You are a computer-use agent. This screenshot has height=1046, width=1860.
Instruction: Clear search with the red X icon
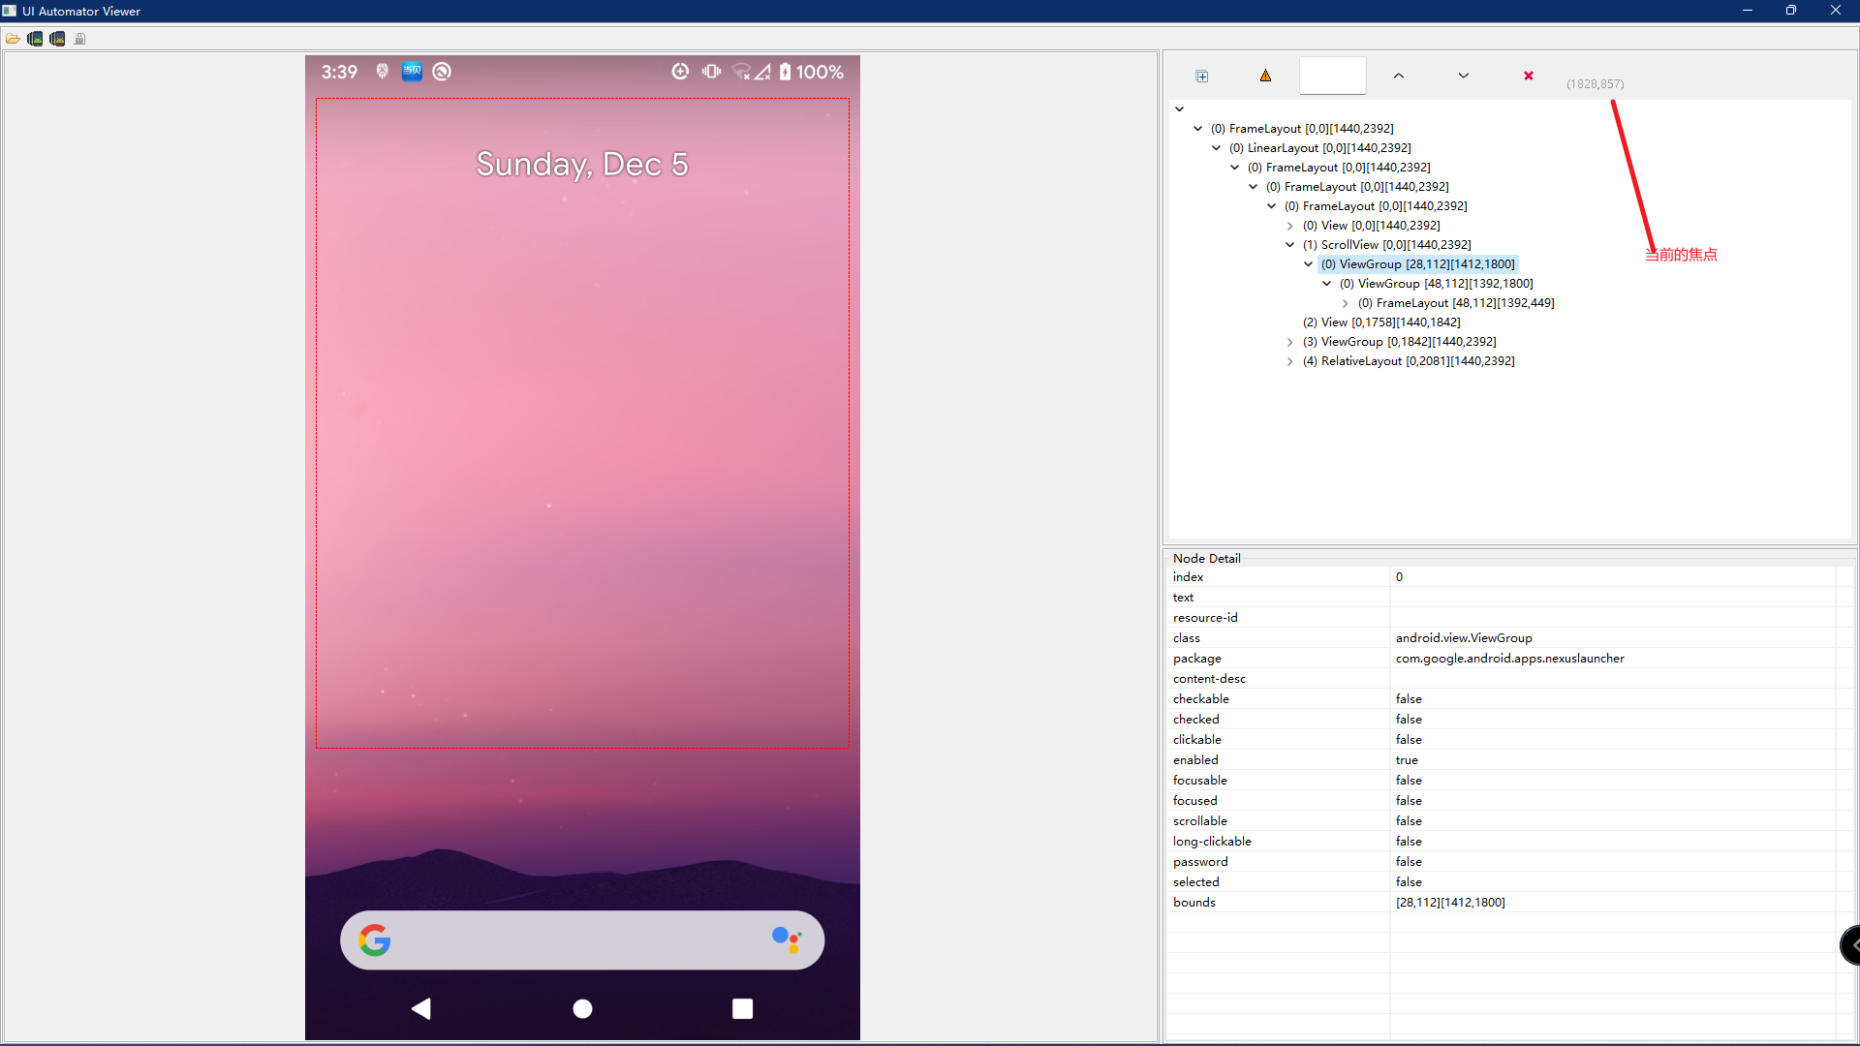[x=1528, y=76]
